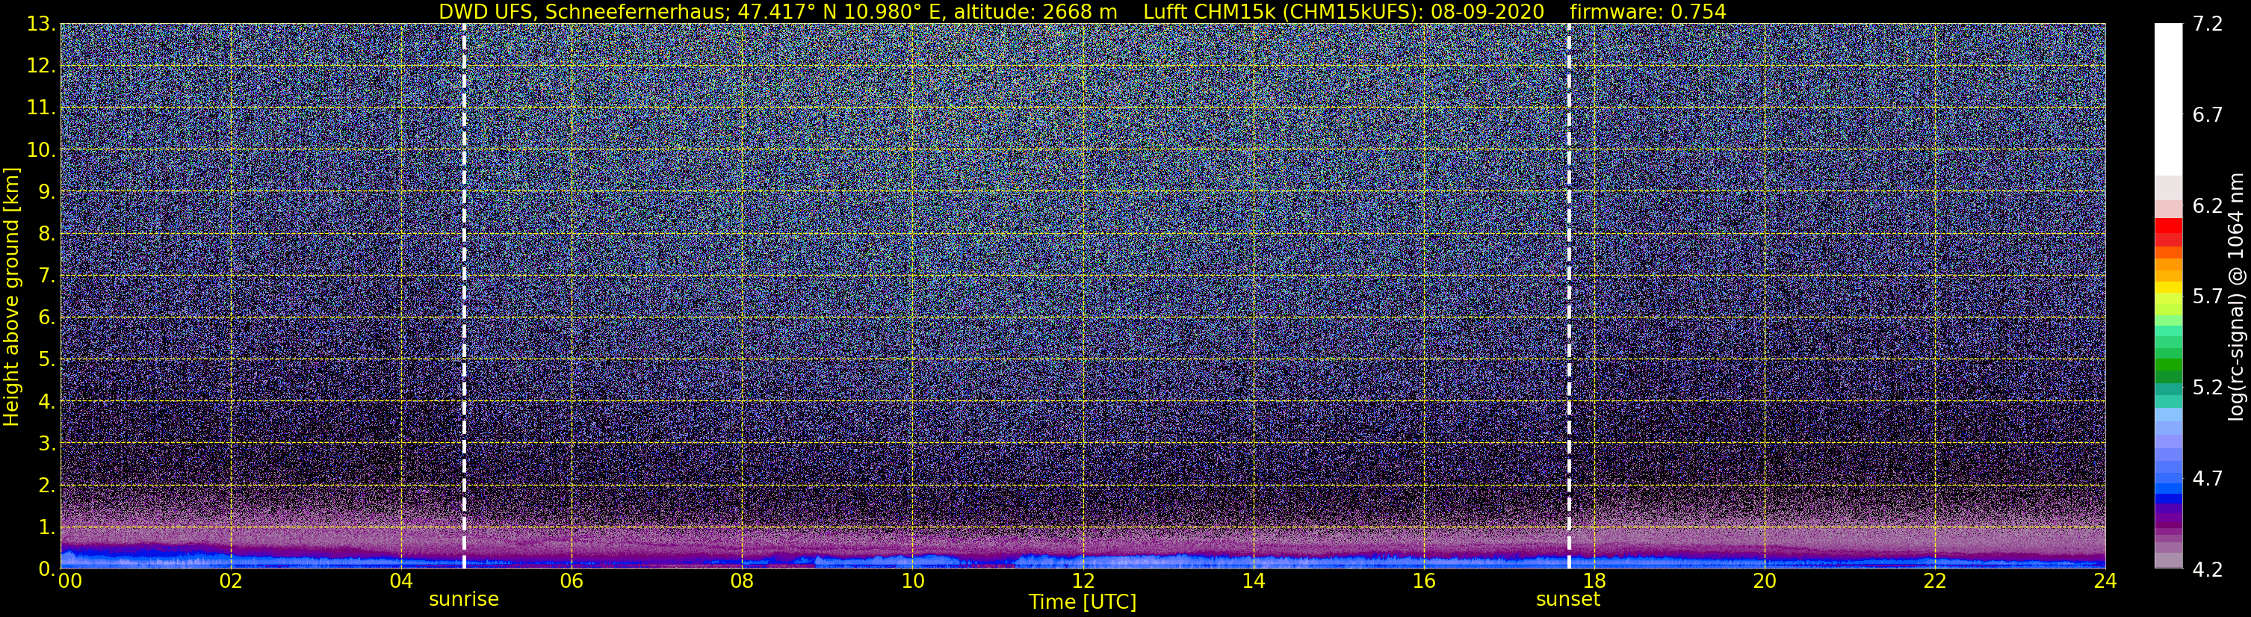The width and height of the screenshot is (2251, 617).
Task: Click the time axis tick label 00
Action: coord(69,582)
